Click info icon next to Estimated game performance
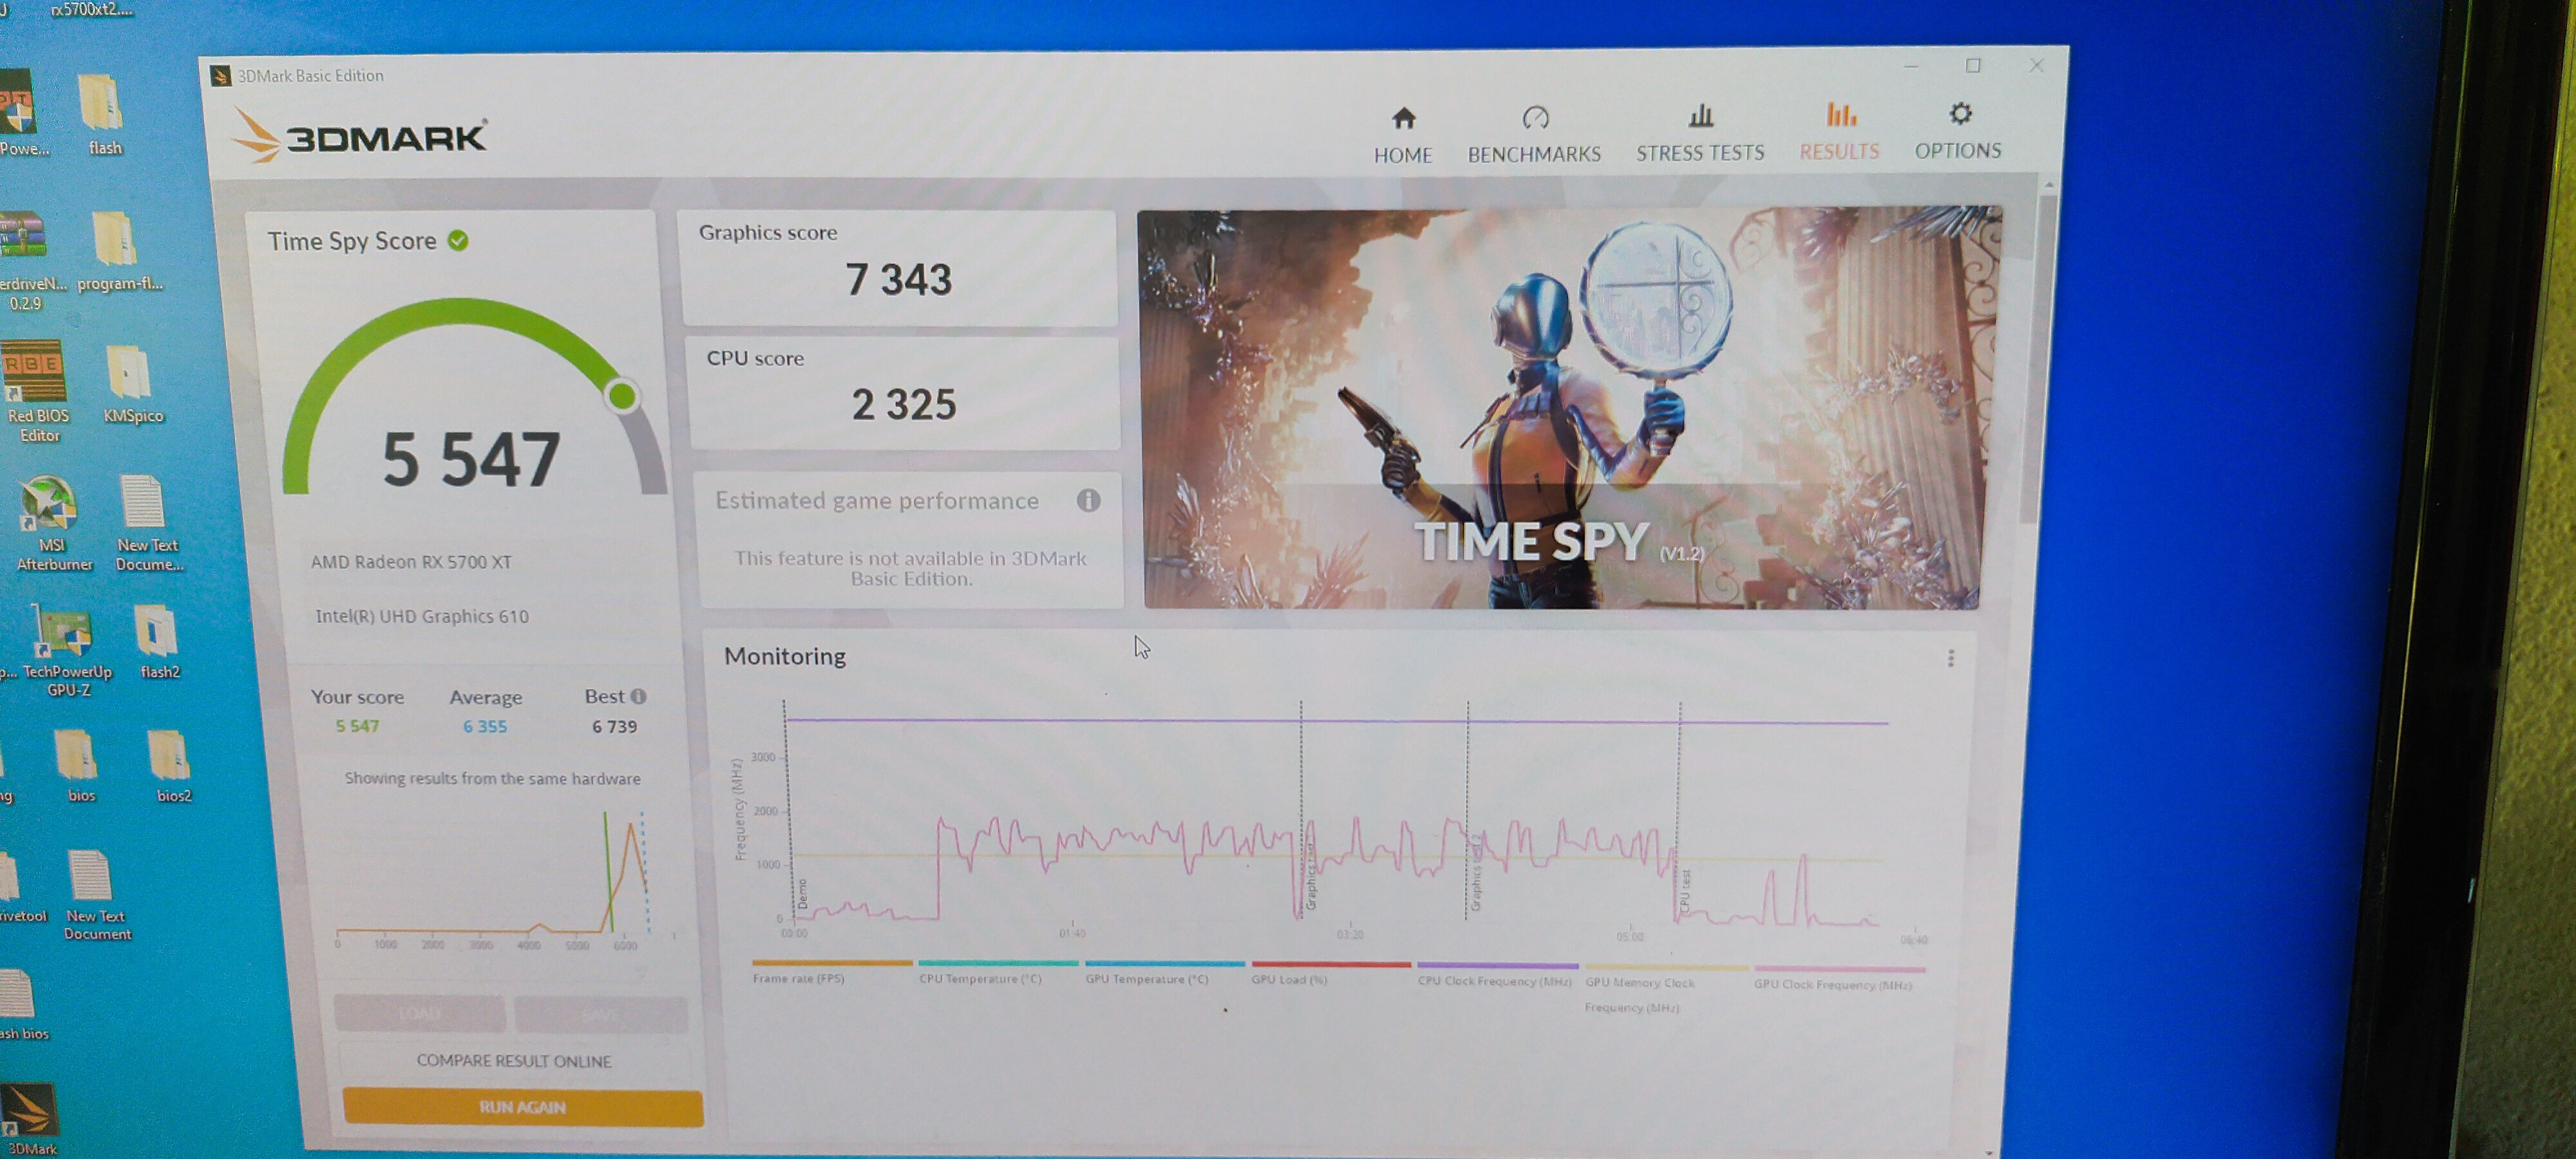Viewport: 2576px width, 1159px height. click(1088, 500)
